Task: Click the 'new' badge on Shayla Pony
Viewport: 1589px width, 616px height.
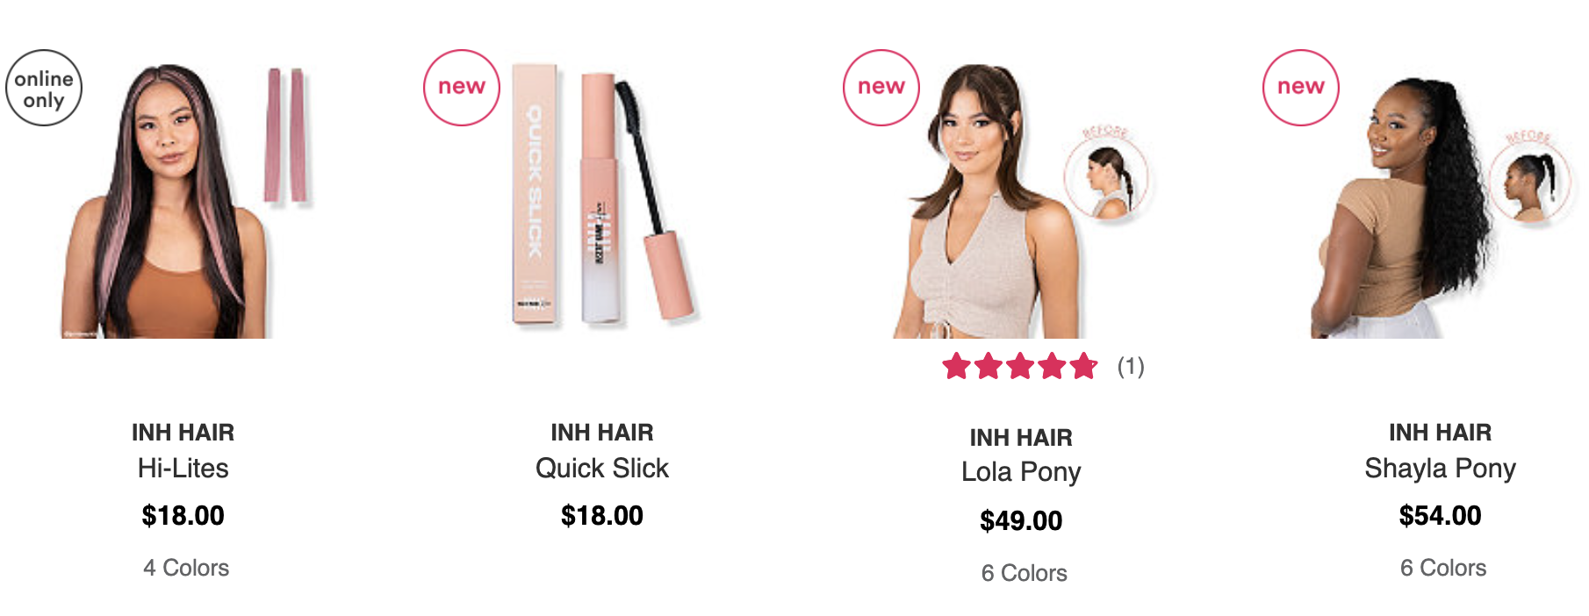Action: (1301, 88)
